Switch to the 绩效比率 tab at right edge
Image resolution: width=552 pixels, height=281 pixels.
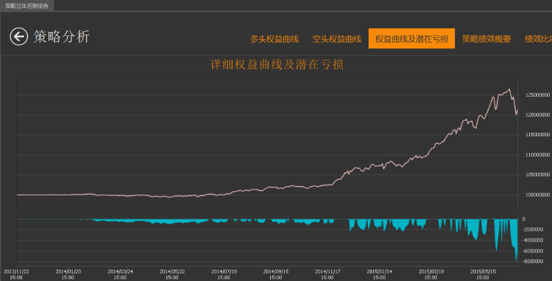click(538, 39)
